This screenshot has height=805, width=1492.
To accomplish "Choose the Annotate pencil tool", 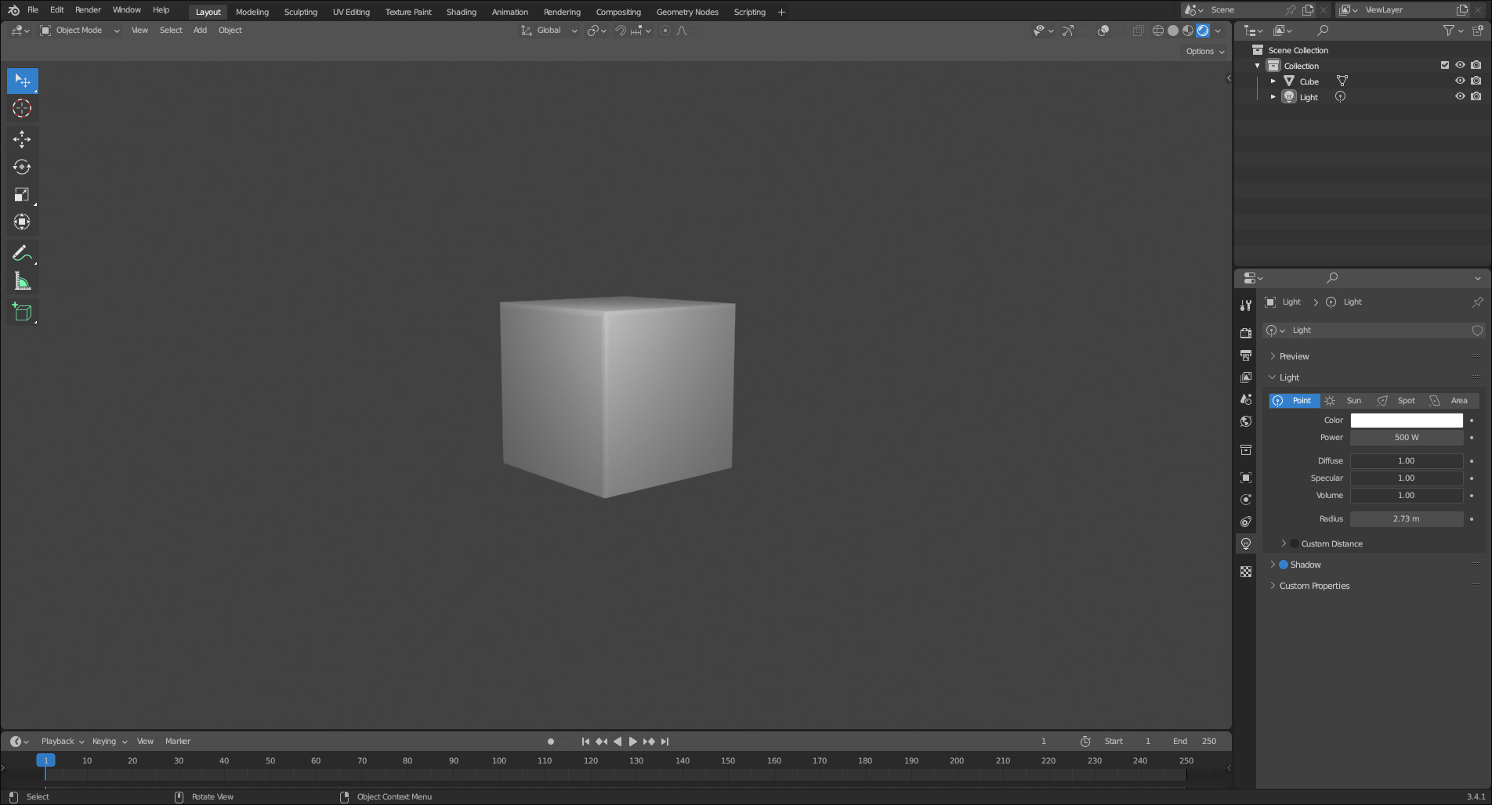I will click(22, 253).
